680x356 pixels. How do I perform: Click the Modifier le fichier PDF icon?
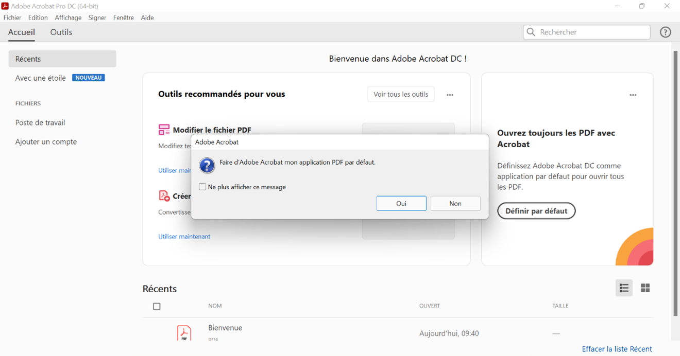164,130
